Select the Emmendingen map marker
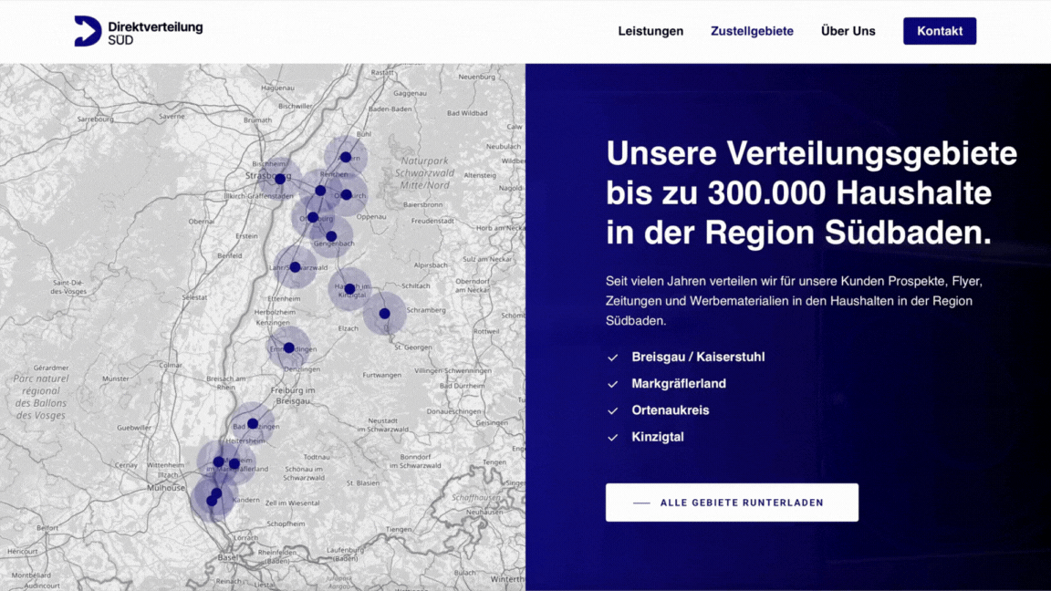 pos(289,347)
